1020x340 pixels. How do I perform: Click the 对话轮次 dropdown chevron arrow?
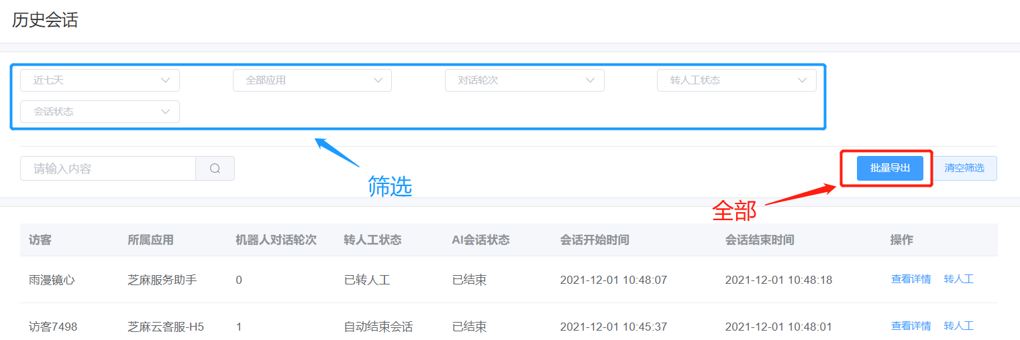pyautogui.click(x=591, y=80)
